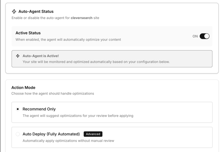Choose the Auto Deploy (Fully Automated) label

point(51,134)
